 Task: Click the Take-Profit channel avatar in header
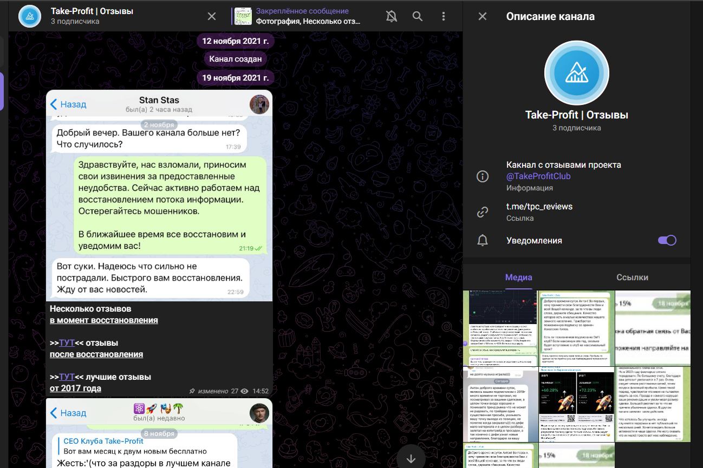30,16
